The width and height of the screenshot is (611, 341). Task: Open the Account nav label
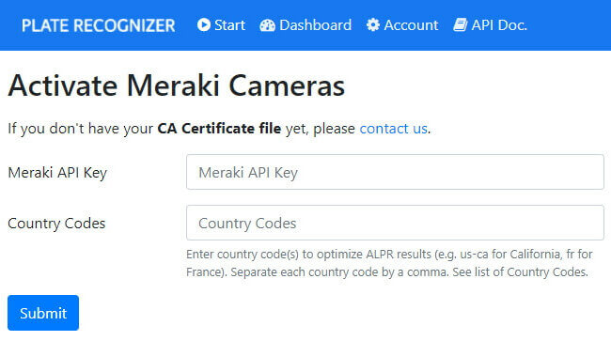click(x=411, y=25)
